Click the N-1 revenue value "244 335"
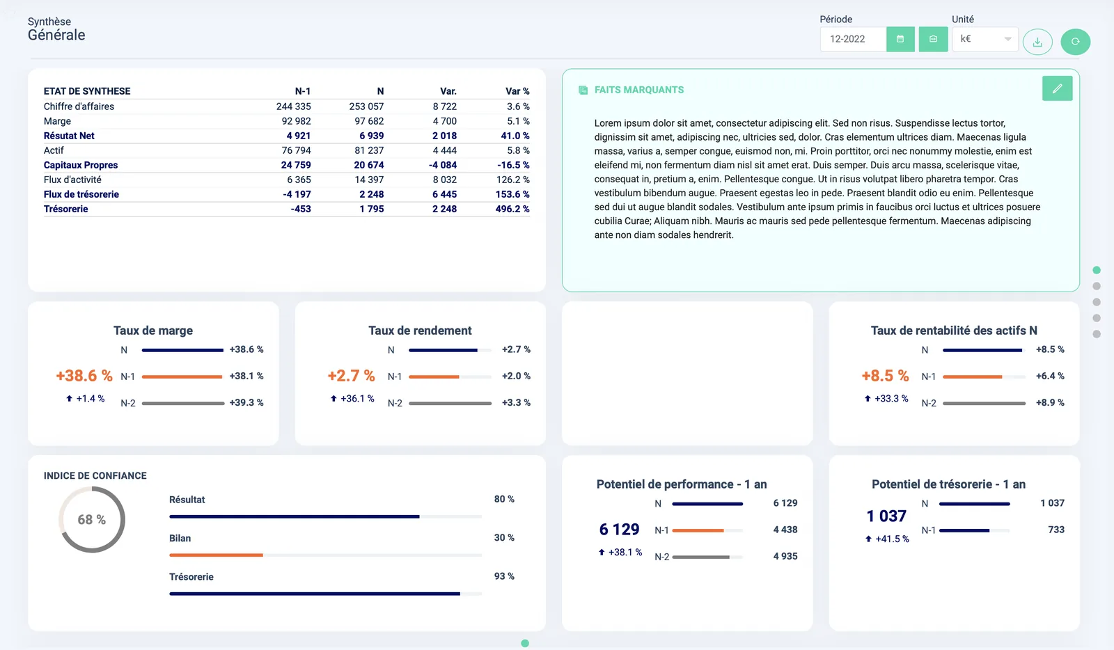Screen dimensions: 1114x650 tap(293, 106)
